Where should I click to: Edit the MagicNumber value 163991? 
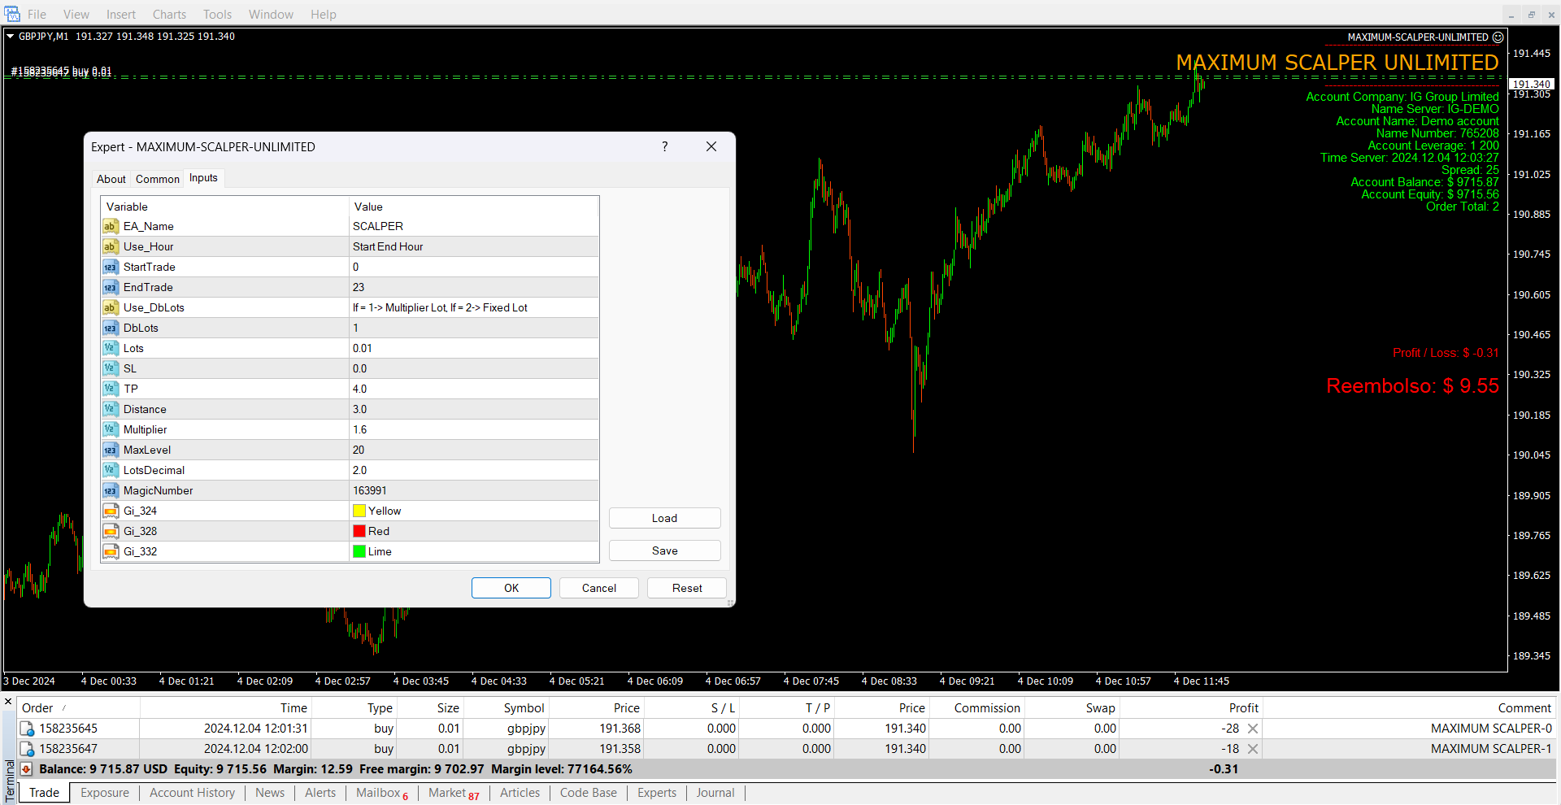tap(474, 490)
